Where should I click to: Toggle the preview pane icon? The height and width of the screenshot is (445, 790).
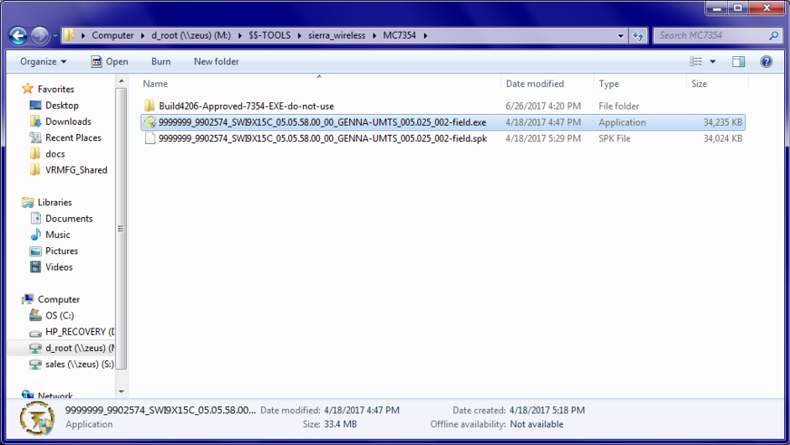[739, 61]
